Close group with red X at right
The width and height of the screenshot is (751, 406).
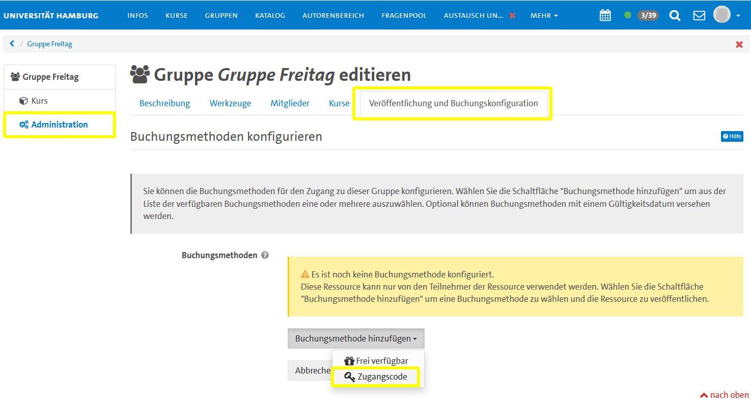[x=739, y=44]
